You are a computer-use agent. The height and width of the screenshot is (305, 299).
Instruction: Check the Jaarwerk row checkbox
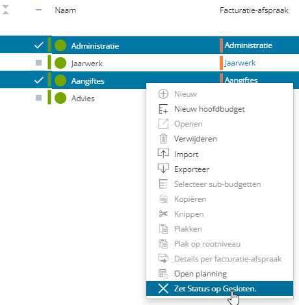38,63
